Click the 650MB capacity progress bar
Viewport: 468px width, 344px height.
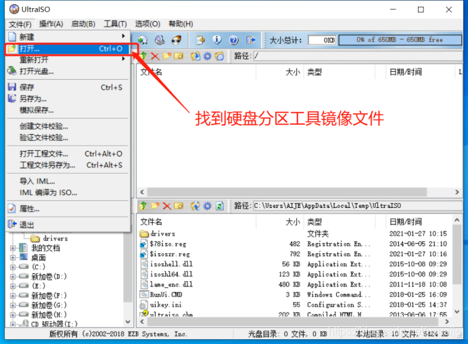[400, 40]
